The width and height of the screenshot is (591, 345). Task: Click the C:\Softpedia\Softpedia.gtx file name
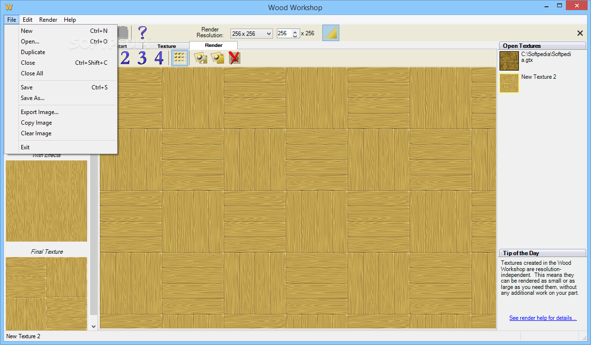click(546, 57)
